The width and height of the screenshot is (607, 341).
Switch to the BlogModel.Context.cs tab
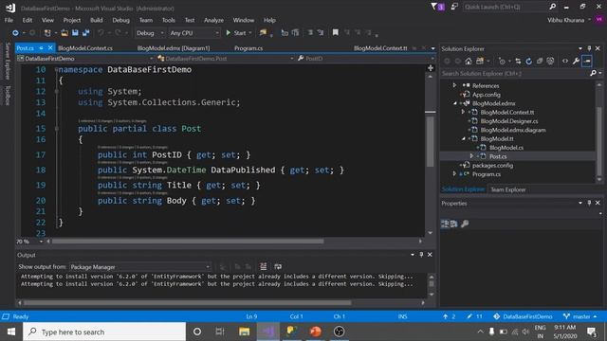(x=85, y=48)
